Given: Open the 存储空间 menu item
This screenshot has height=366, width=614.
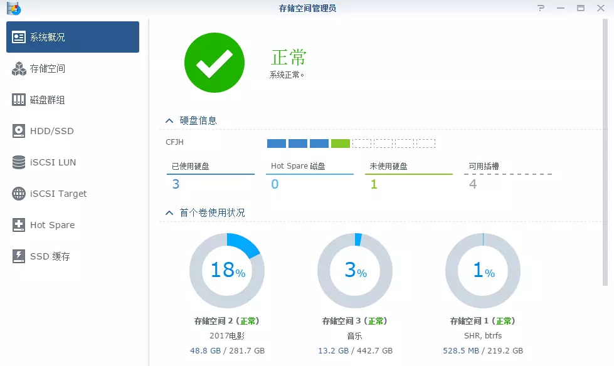Looking at the screenshot, I should [48, 68].
